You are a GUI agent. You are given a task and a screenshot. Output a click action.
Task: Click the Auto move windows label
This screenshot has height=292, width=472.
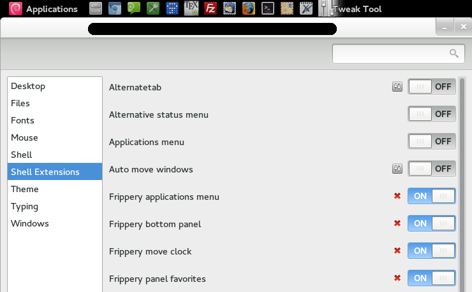[151, 169]
